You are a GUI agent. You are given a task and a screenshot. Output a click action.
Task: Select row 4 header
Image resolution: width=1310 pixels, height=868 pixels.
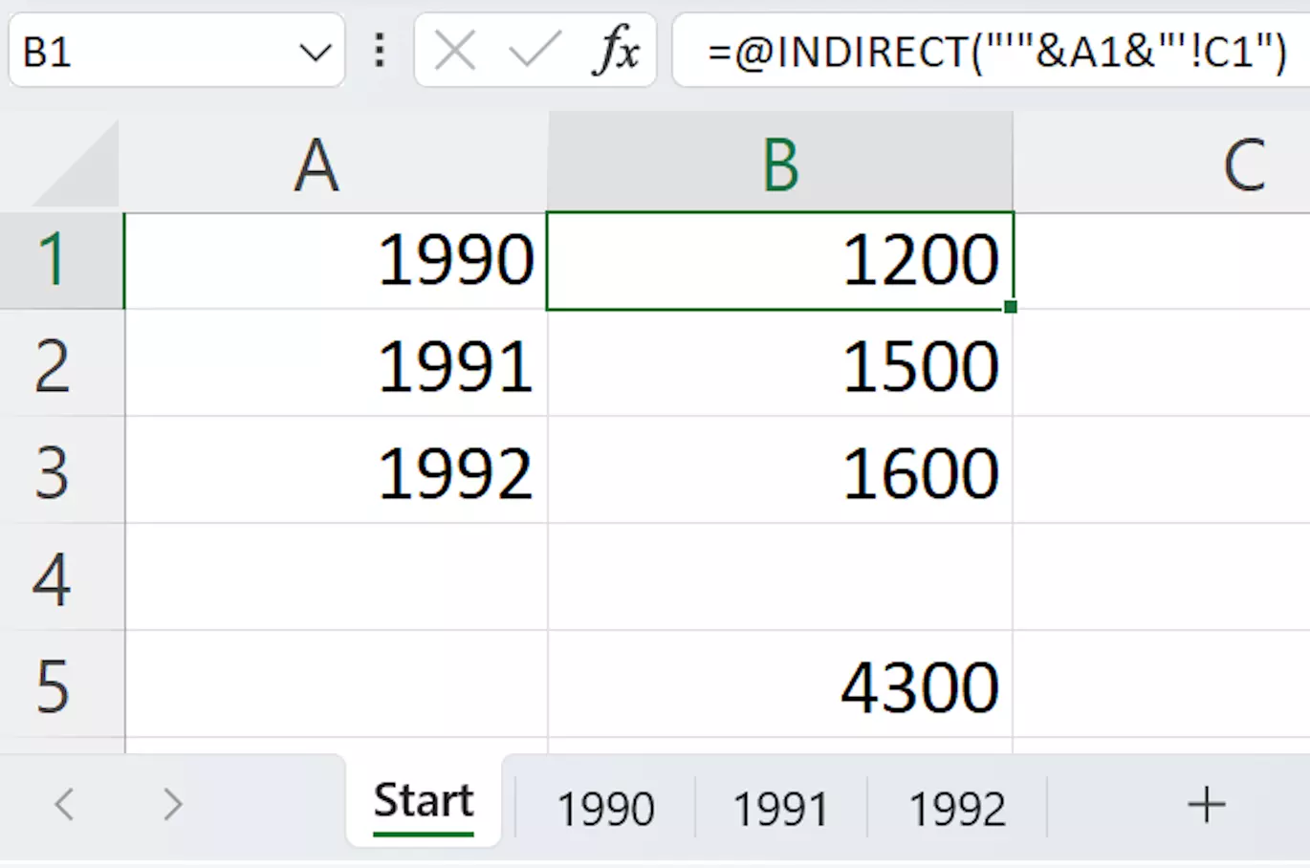62,576
